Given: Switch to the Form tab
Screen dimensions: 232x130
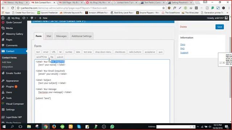Looking at the screenshot, I should point(39,36).
